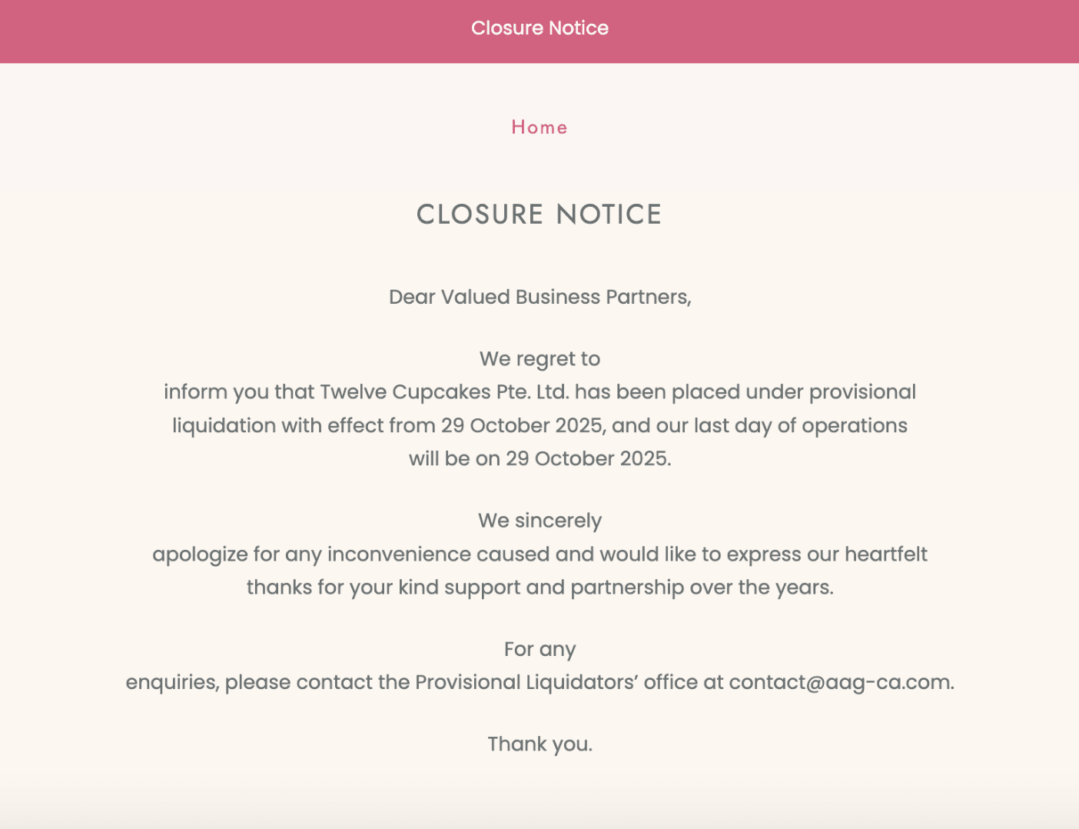Click the "Dear Valued Business Partners" greeting
Screen dimensions: 1079x829
539,298
